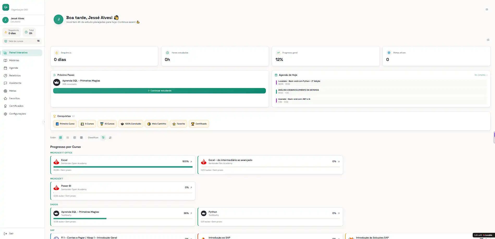This screenshot has width=495, height=239.
Task: Sort courses in descending order
Action: click(x=110, y=137)
